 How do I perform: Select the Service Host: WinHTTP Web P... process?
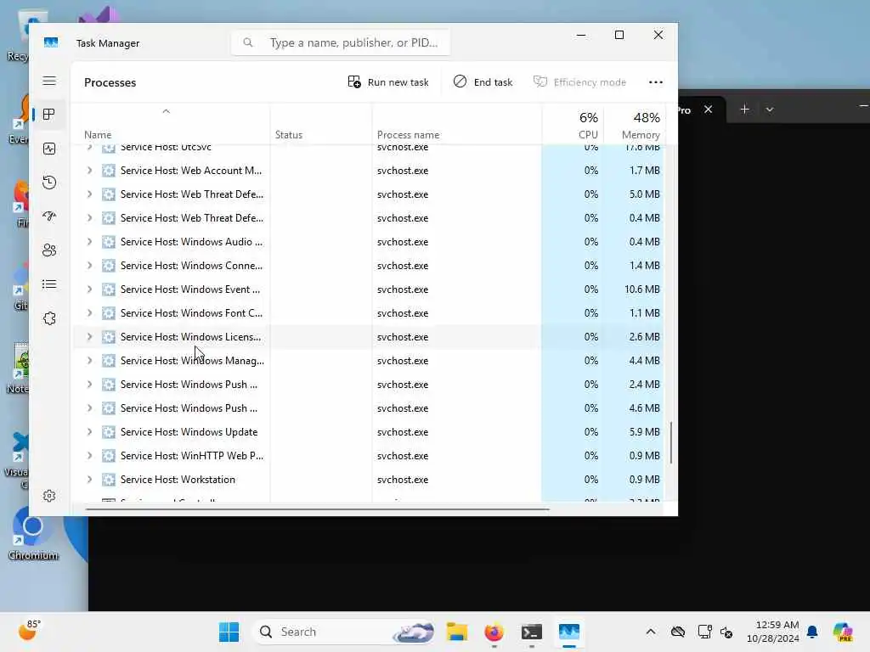pos(369,456)
